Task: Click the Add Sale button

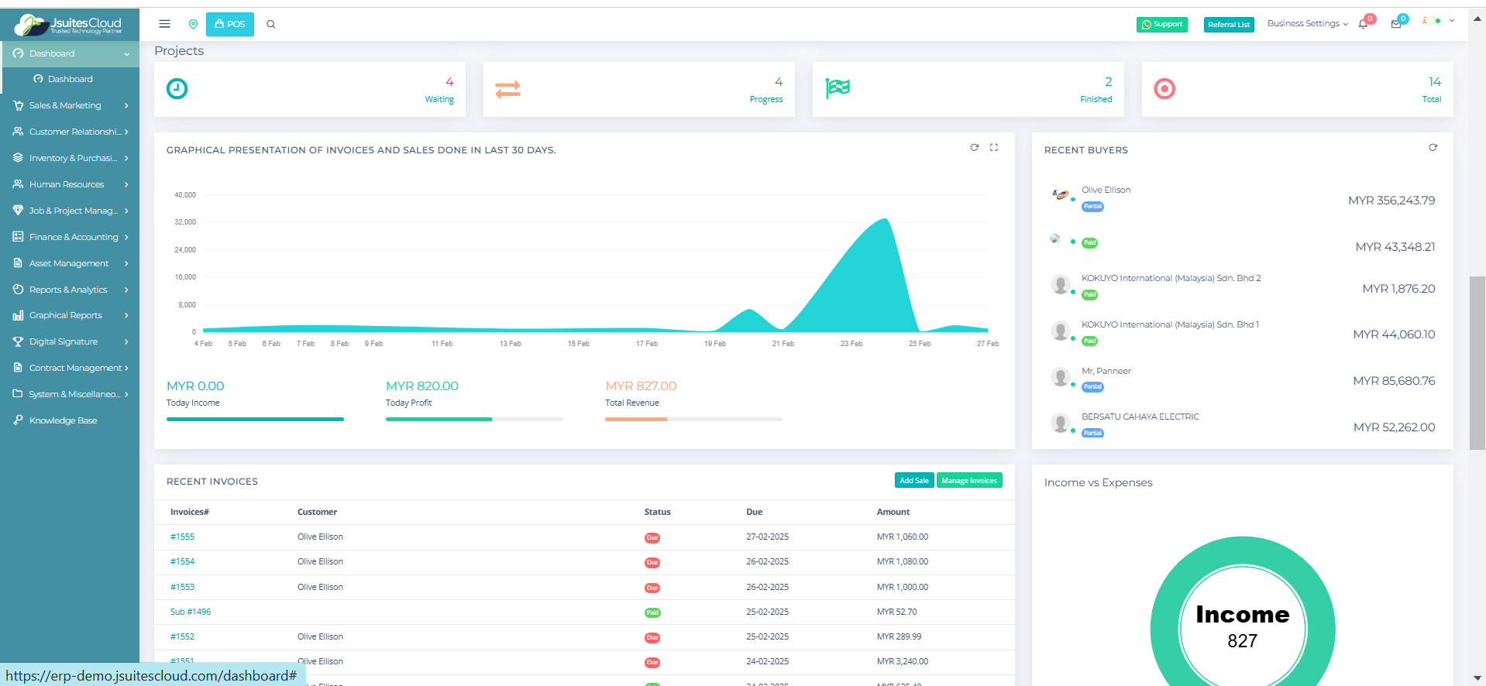Action: point(913,481)
